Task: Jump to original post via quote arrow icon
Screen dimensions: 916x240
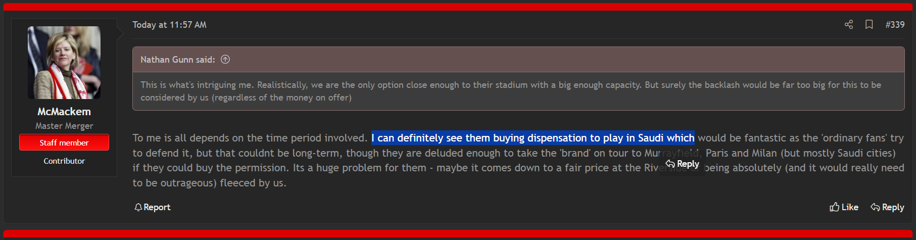Action: 225,60
